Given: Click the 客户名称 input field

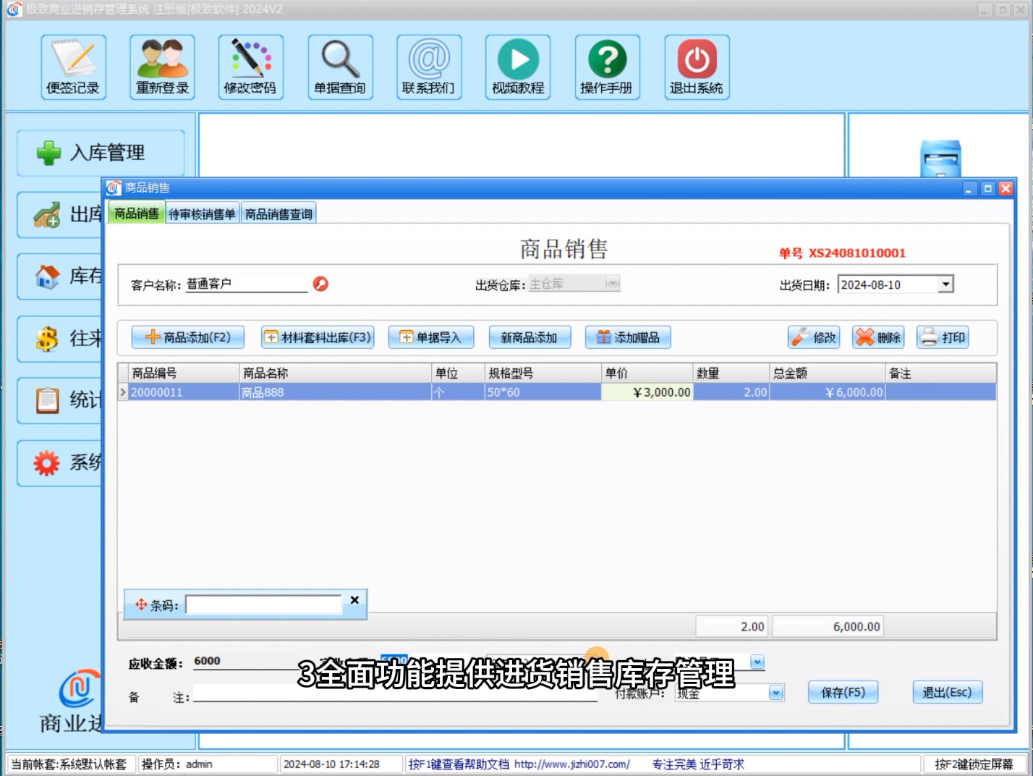Looking at the screenshot, I should pos(246,284).
